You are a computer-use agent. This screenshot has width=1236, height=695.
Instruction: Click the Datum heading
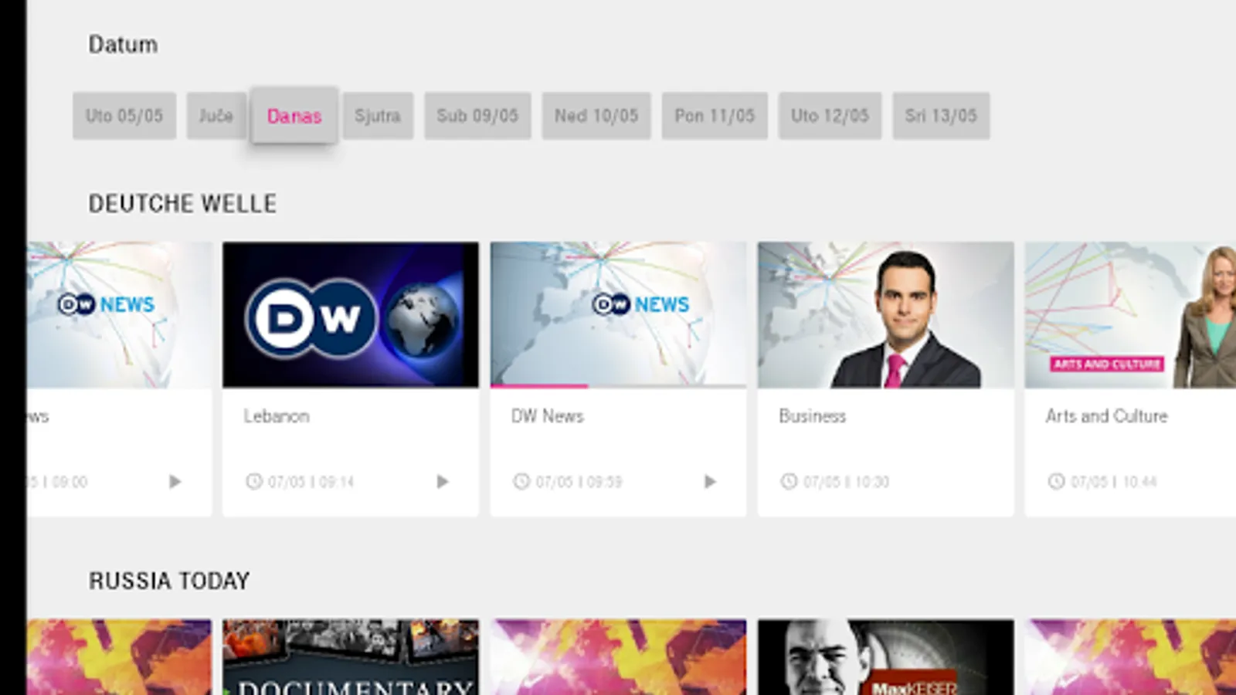pyautogui.click(x=123, y=45)
